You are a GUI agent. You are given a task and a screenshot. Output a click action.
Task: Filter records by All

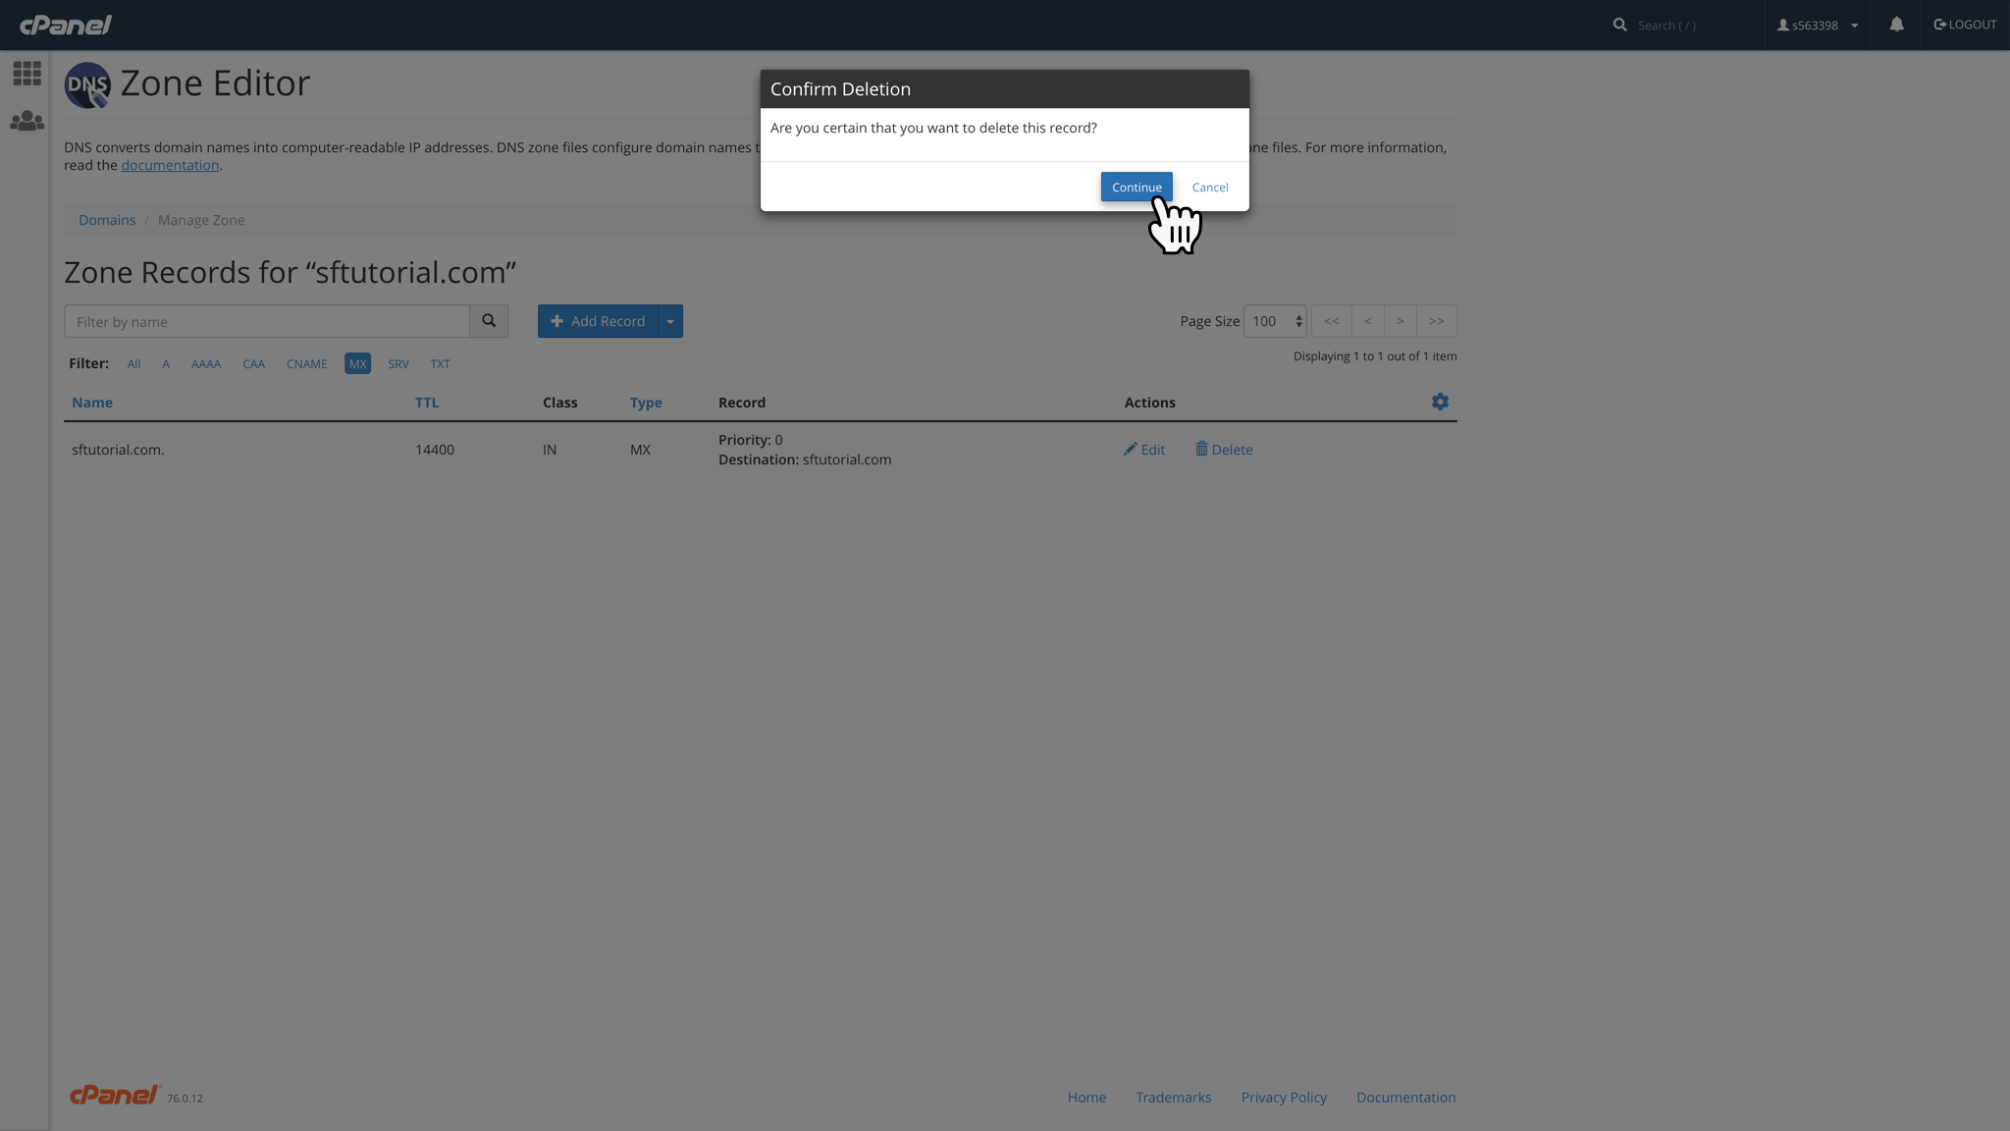133,363
